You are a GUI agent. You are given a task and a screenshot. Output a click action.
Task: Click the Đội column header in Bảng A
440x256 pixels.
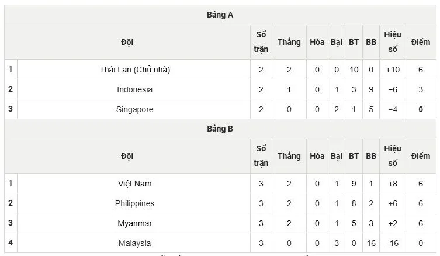point(127,42)
